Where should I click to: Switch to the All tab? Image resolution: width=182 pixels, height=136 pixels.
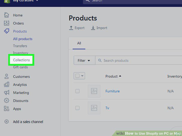(79, 43)
